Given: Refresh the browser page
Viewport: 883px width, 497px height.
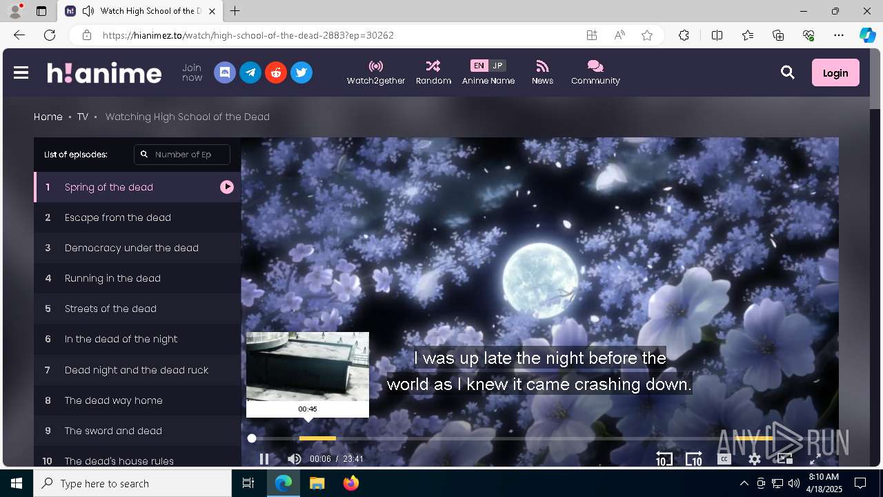Looking at the screenshot, I should (x=50, y=35).
